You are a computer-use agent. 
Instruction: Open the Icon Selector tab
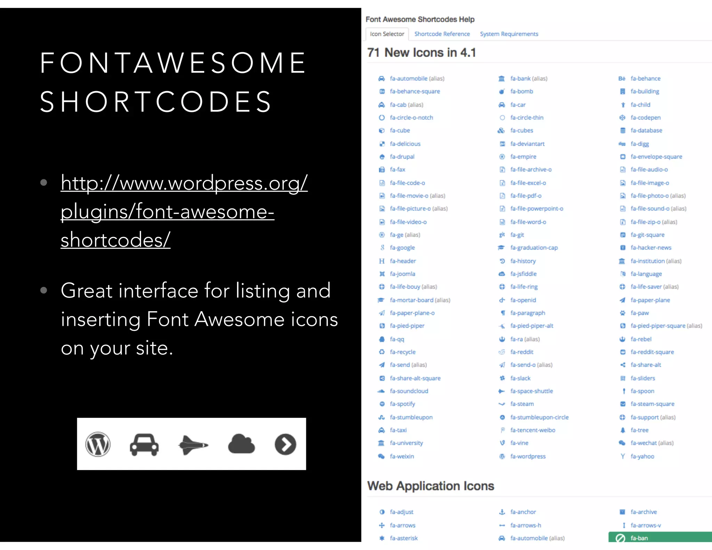(387, 34)
